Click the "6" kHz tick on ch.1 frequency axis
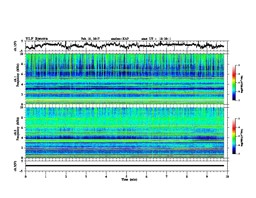The width and height of the screenshot is (256, 198). point(23,74)
